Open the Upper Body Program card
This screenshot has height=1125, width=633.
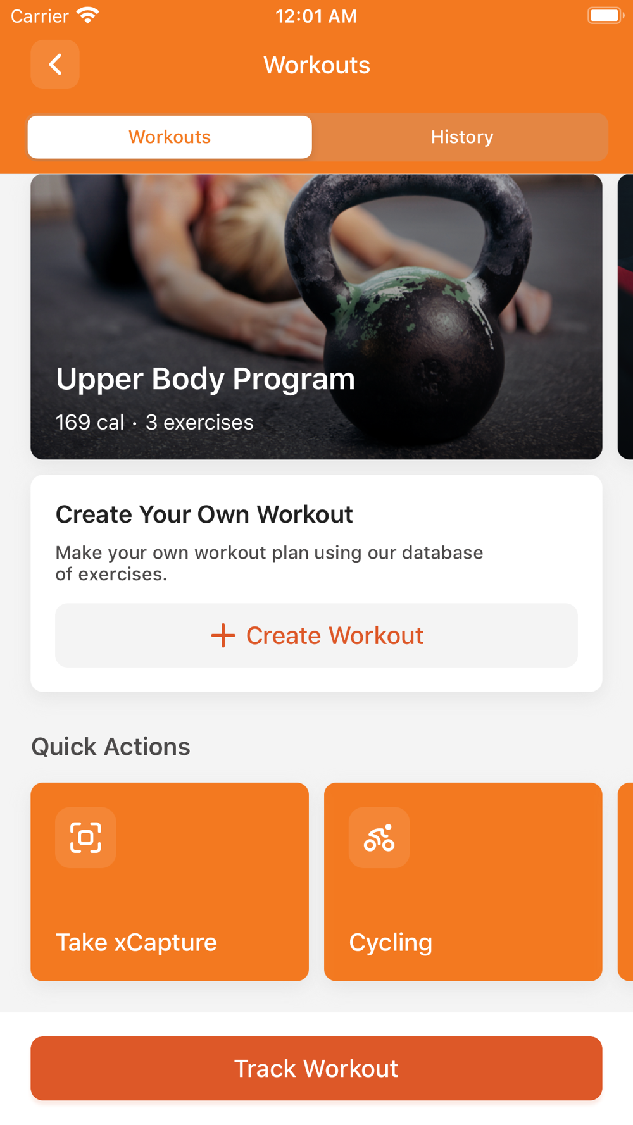[316, 317]
